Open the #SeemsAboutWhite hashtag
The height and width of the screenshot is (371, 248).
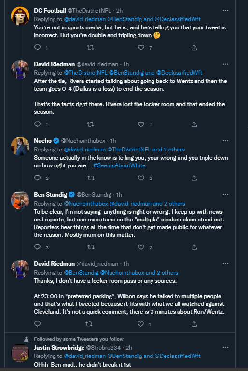click(x=119, y=165)
